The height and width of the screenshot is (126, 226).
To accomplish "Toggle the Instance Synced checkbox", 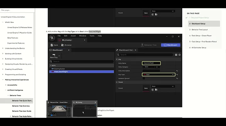I will click(144, 78).
